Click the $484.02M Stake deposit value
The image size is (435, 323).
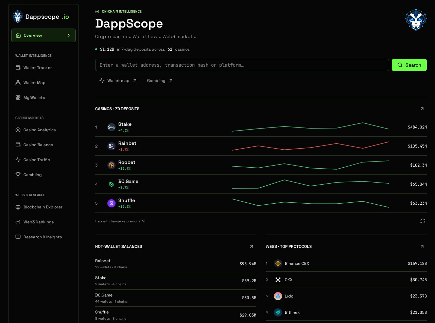tap(417, 127)
